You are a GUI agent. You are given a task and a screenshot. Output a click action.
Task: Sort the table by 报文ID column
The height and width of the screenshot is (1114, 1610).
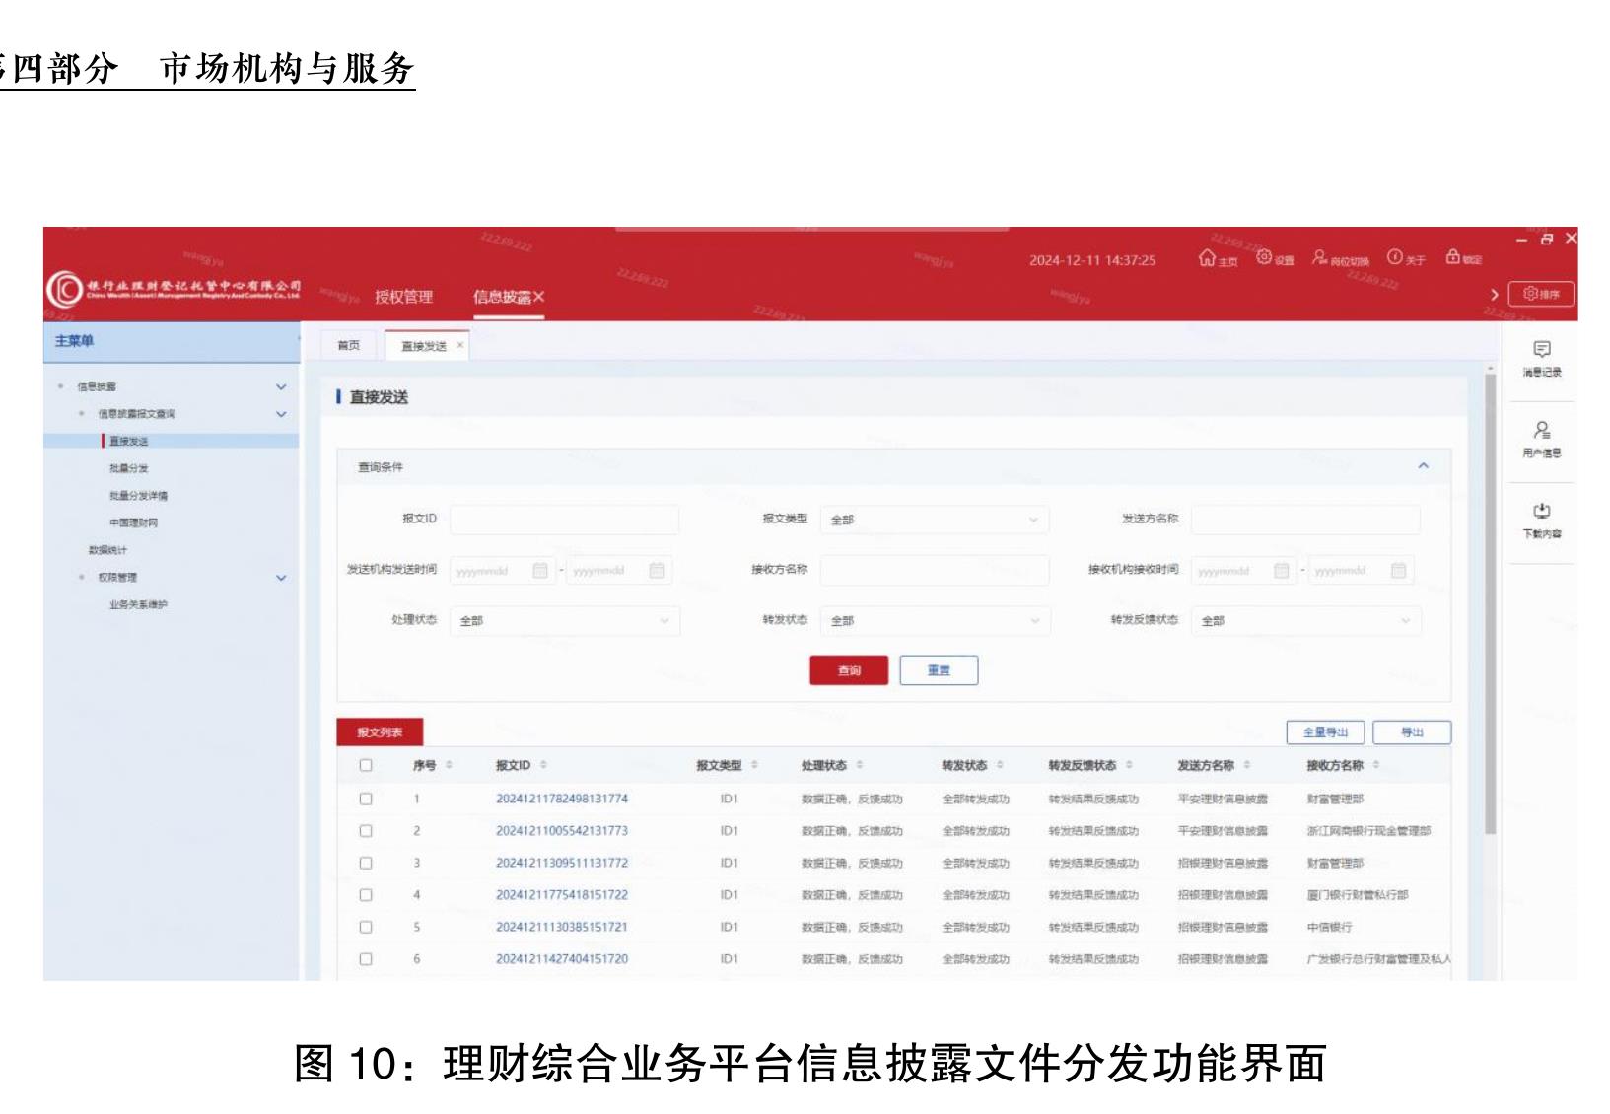click(x=543, y=766)
